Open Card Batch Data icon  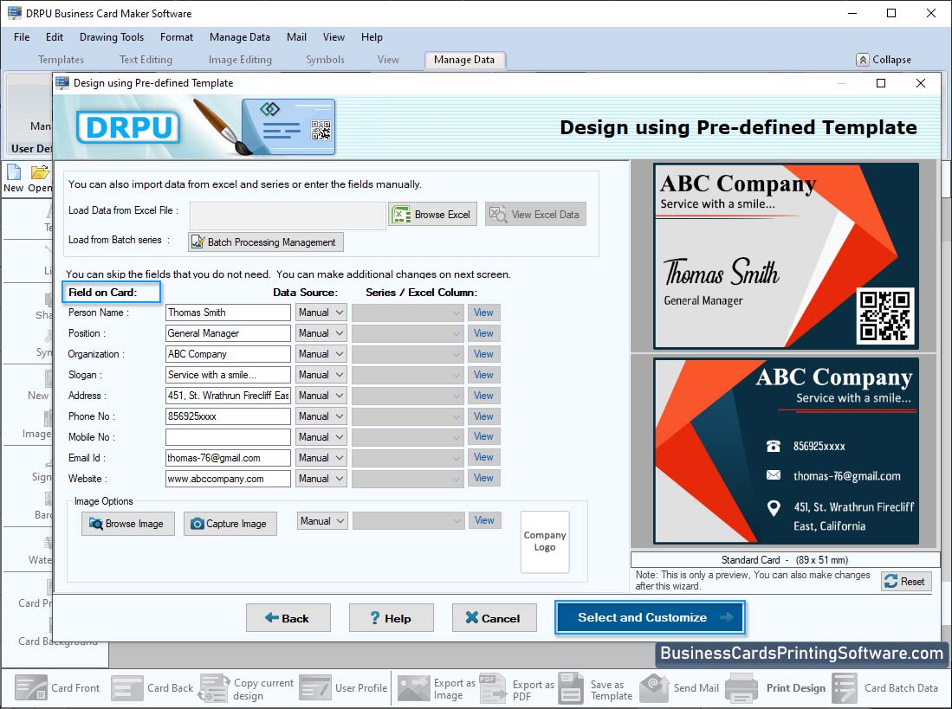point(845,687)
